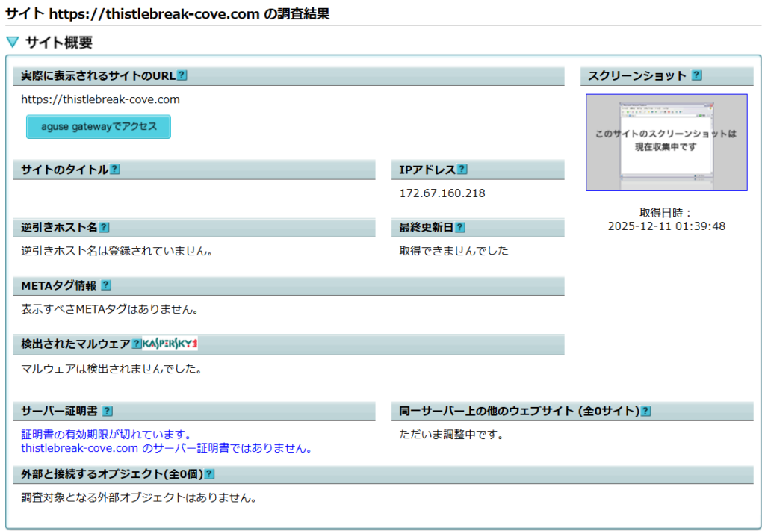Screen dimensions: 765x531
Task: Click help icon beside 実際に表示されるサイトのURL
Action: 182,75
